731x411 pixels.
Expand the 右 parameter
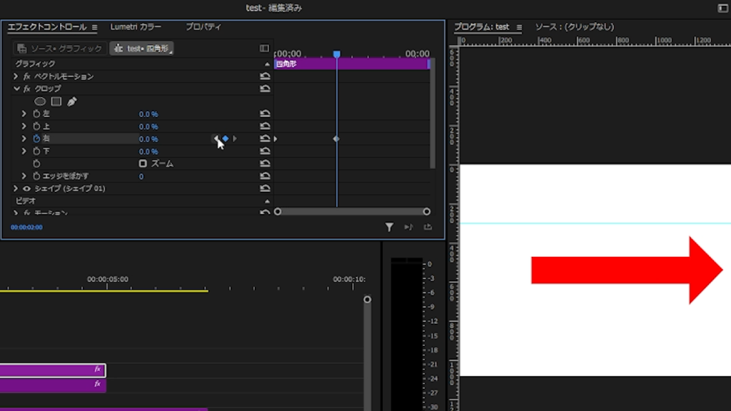click(x=24, y=138)
